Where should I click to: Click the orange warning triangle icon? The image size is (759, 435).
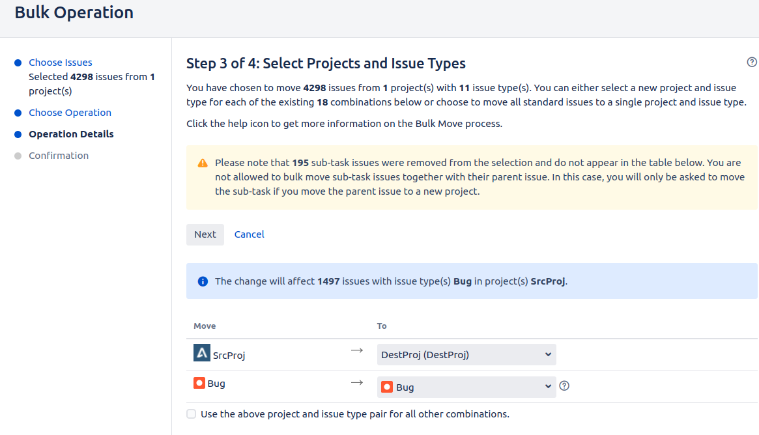tap(203, 163)
